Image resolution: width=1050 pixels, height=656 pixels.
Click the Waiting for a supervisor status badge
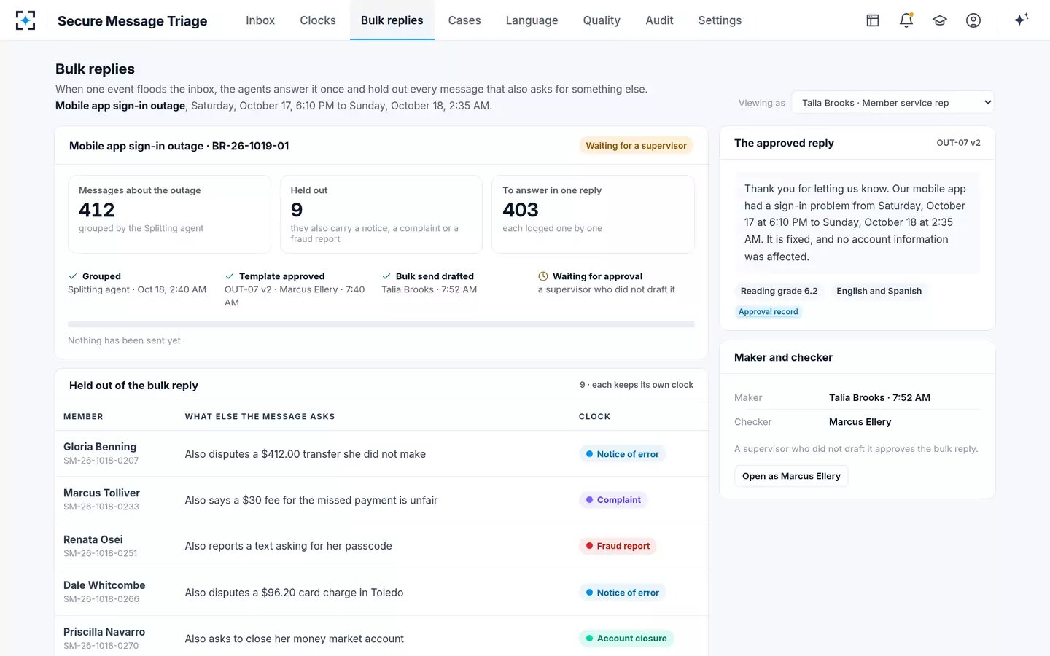[637, 146]
